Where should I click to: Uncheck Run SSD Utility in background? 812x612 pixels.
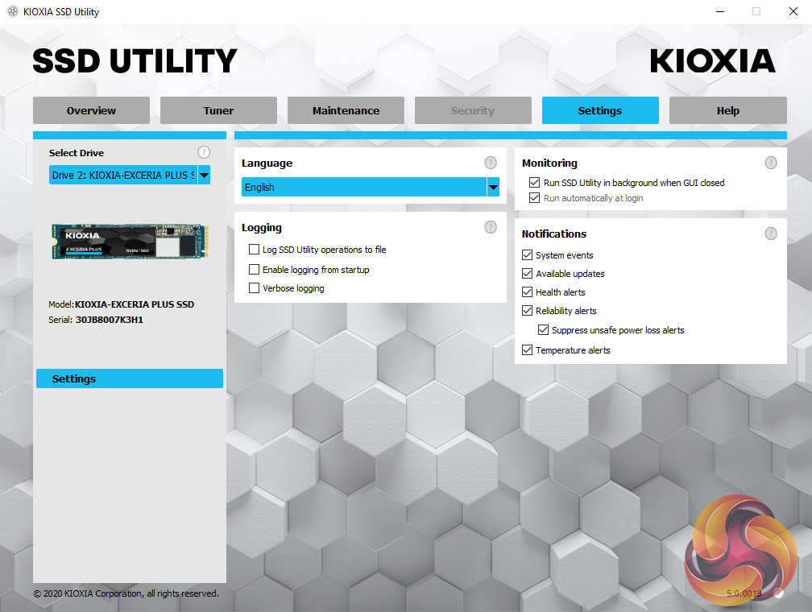tap(534, 182)
